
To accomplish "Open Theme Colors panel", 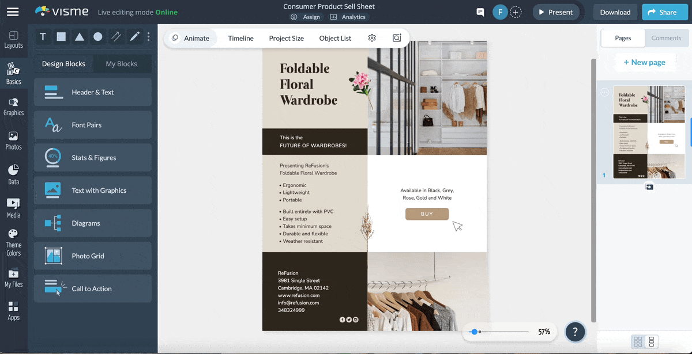I will click(x=14, y=239).
